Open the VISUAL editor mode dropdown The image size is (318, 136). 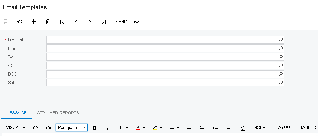[16, 127]
